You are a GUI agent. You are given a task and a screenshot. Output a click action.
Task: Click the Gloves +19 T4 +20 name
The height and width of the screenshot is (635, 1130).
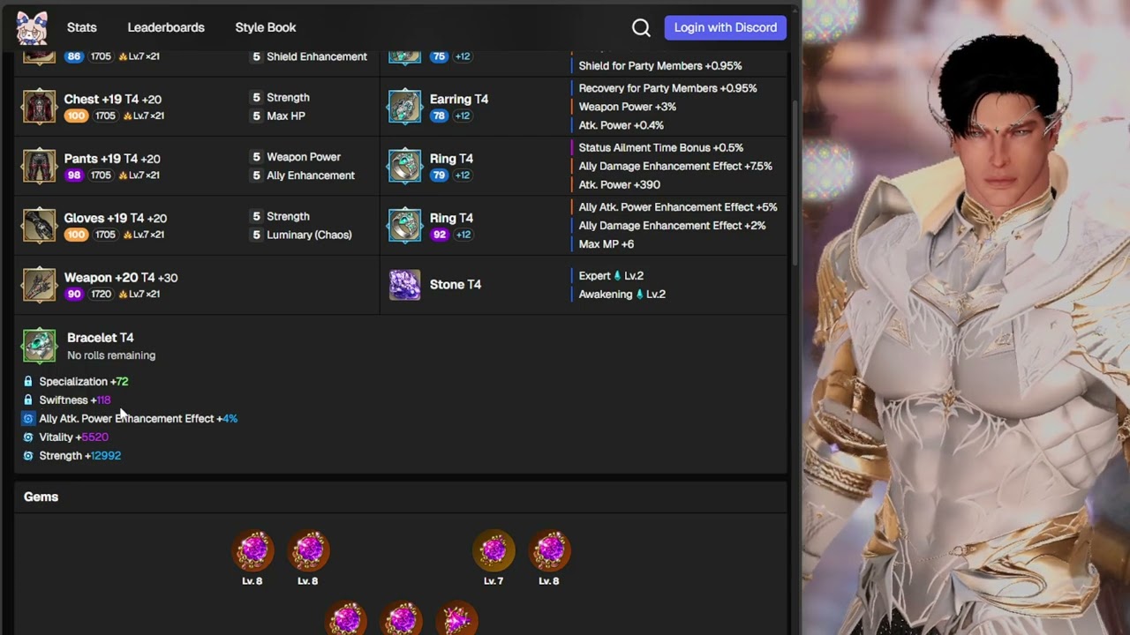[x=115, y=218]
